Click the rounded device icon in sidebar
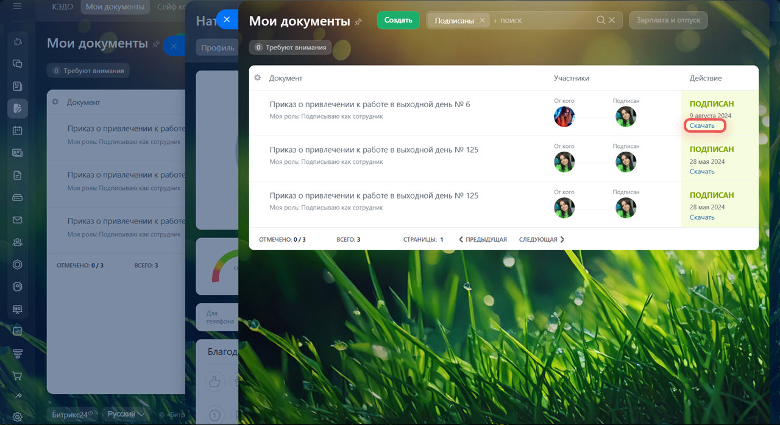This screenshot has height=425, width=780. click(18, 287)
